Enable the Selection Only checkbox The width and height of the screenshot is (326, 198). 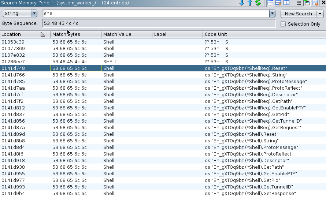click(283, 24)
